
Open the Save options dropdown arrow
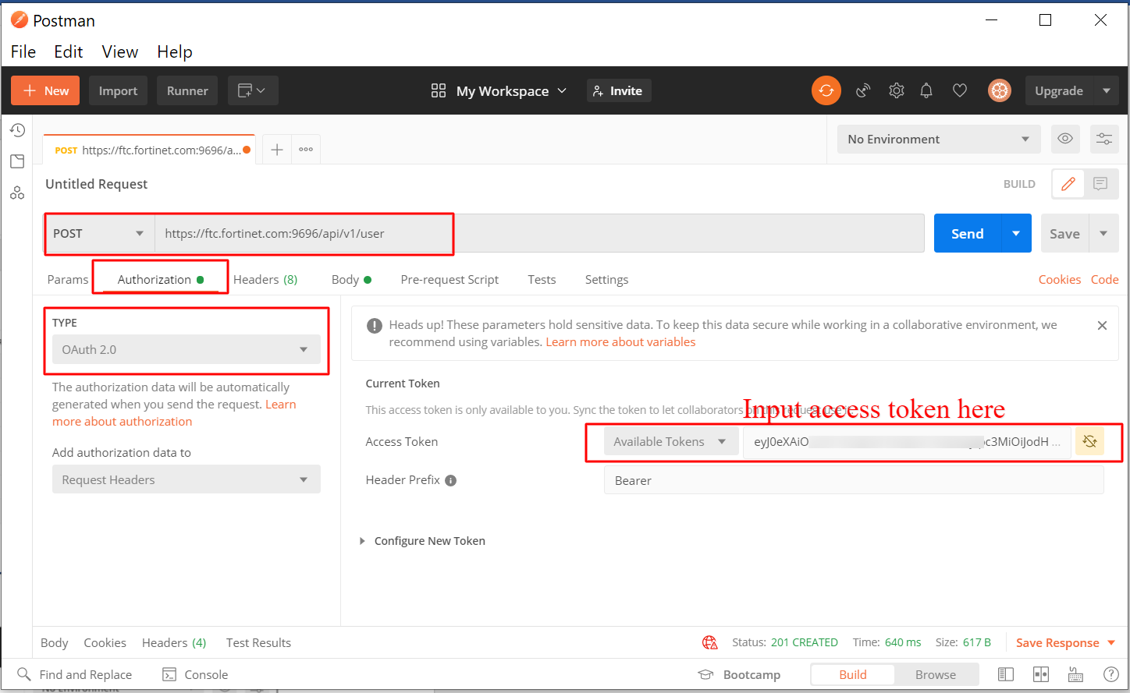click(1103, 233)
